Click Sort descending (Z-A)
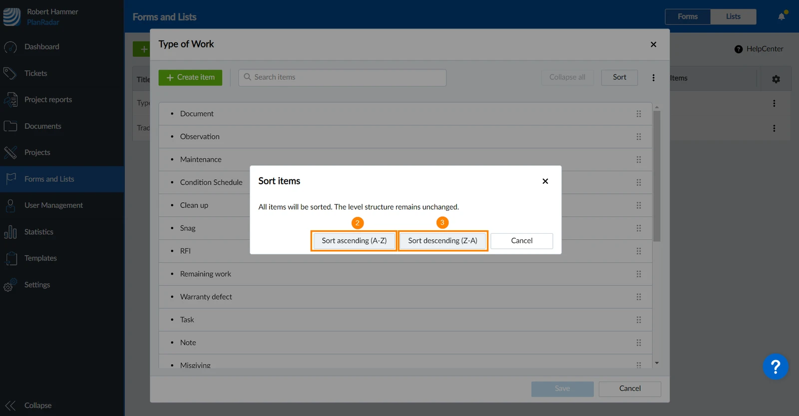 [442, 241]
